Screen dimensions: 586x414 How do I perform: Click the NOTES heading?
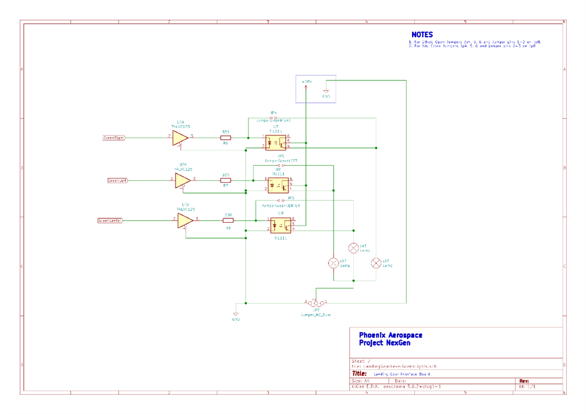click(422, 35)
